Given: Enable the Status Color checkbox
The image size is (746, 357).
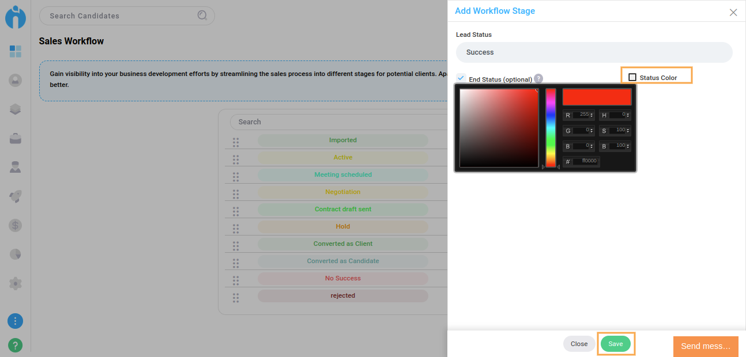Looking at the screenshot, I should point(632,77).
